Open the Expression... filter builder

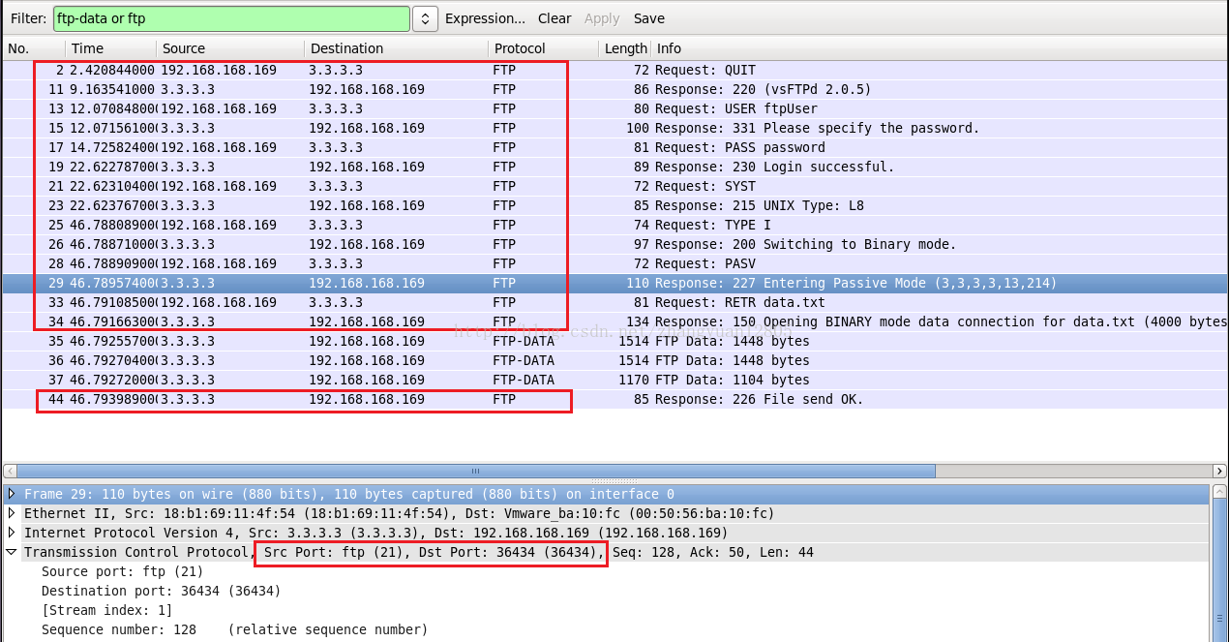[485, 18]
